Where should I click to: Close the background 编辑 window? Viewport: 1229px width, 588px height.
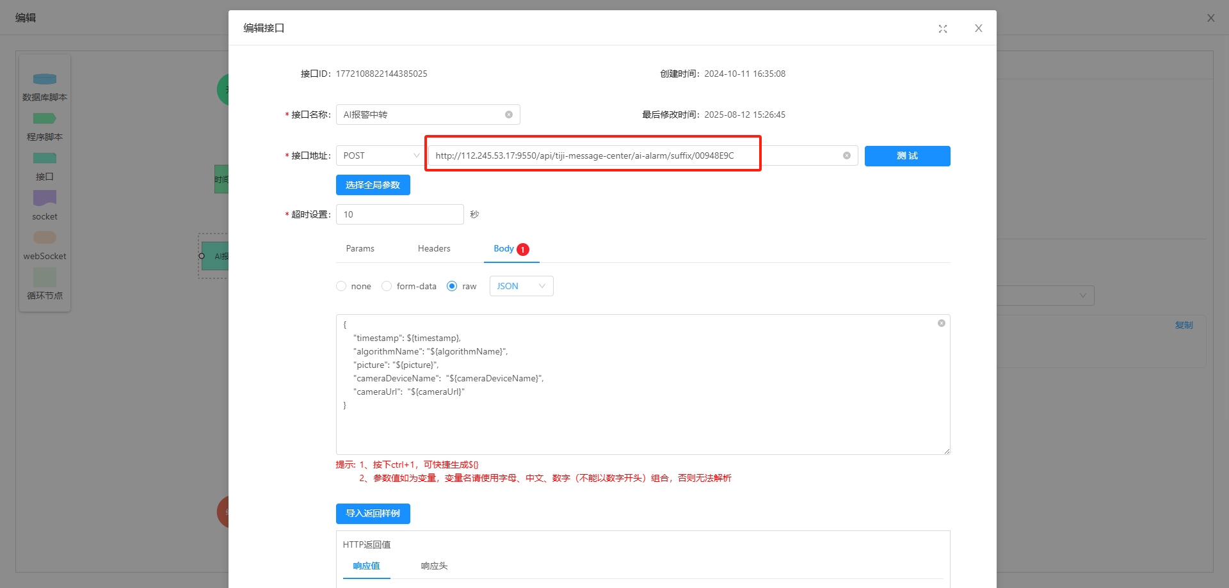click(x=1211, y=18)
